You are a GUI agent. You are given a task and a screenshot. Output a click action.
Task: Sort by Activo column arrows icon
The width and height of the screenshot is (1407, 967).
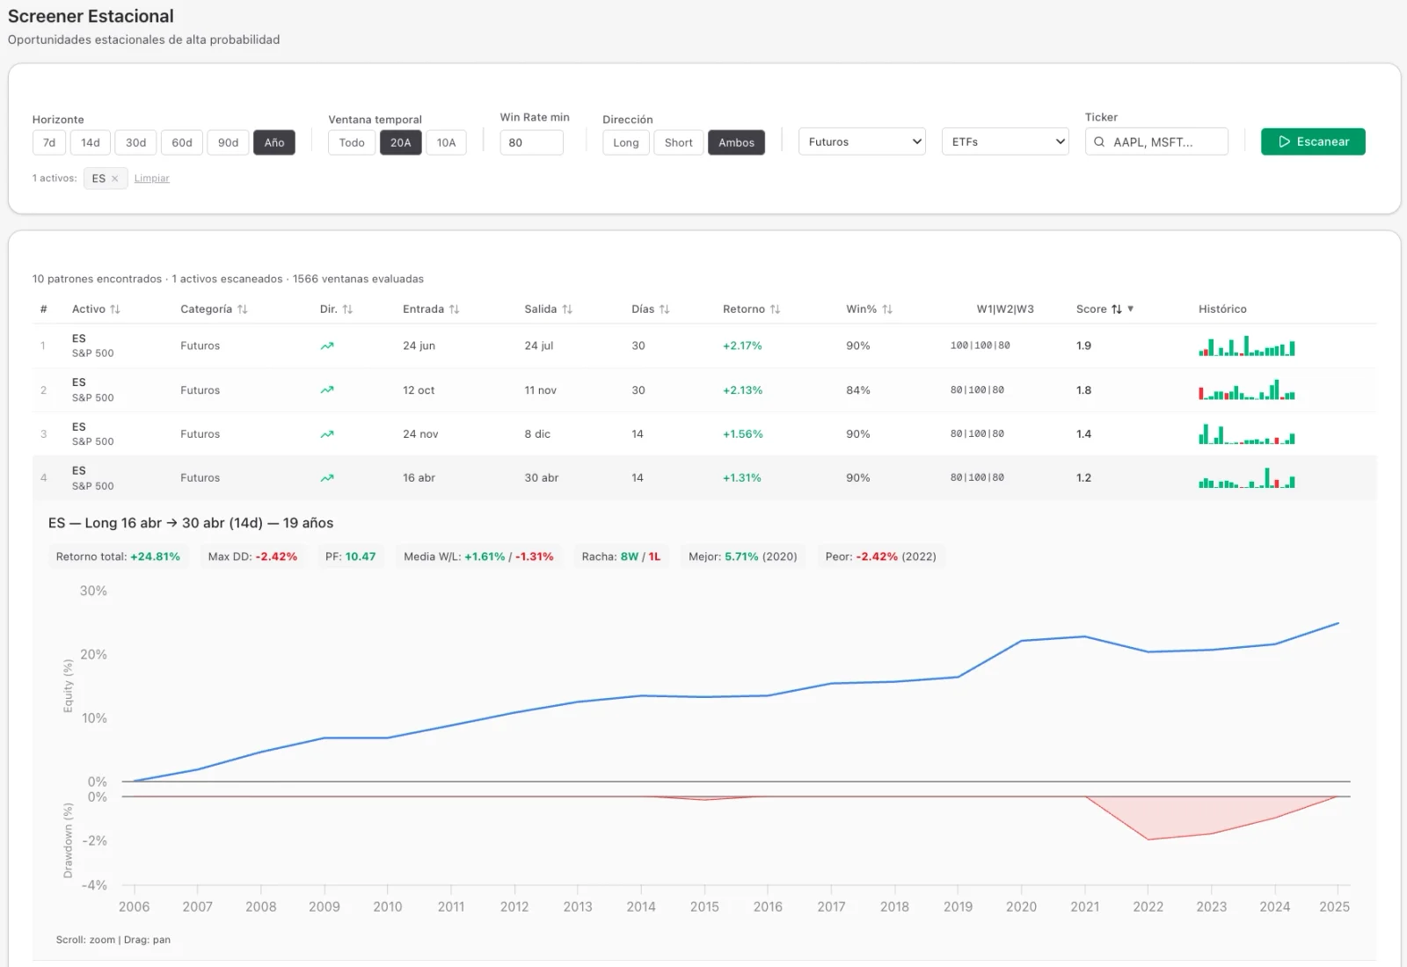[x=115, y=309]
